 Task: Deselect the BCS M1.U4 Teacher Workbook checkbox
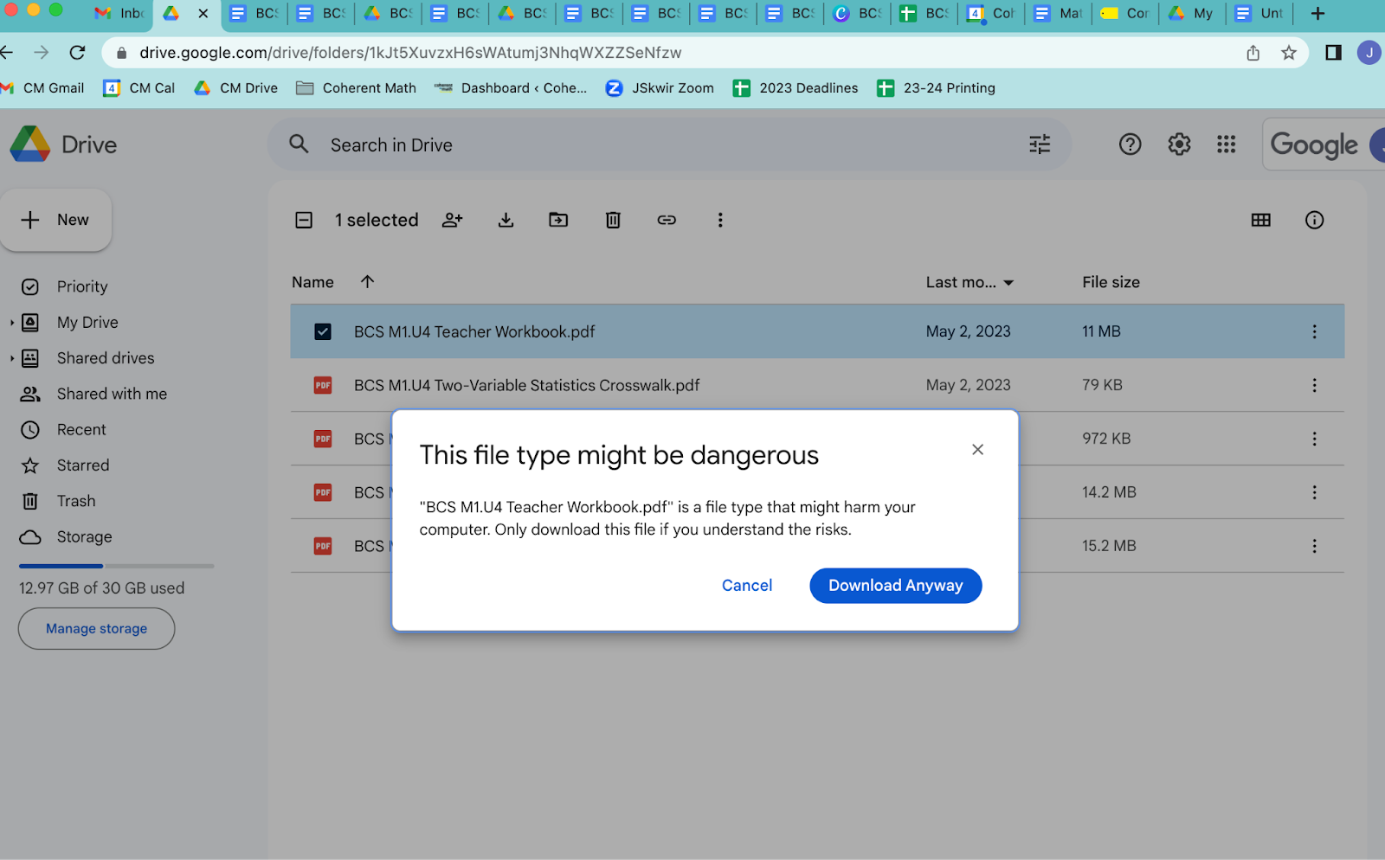(322, 331)
